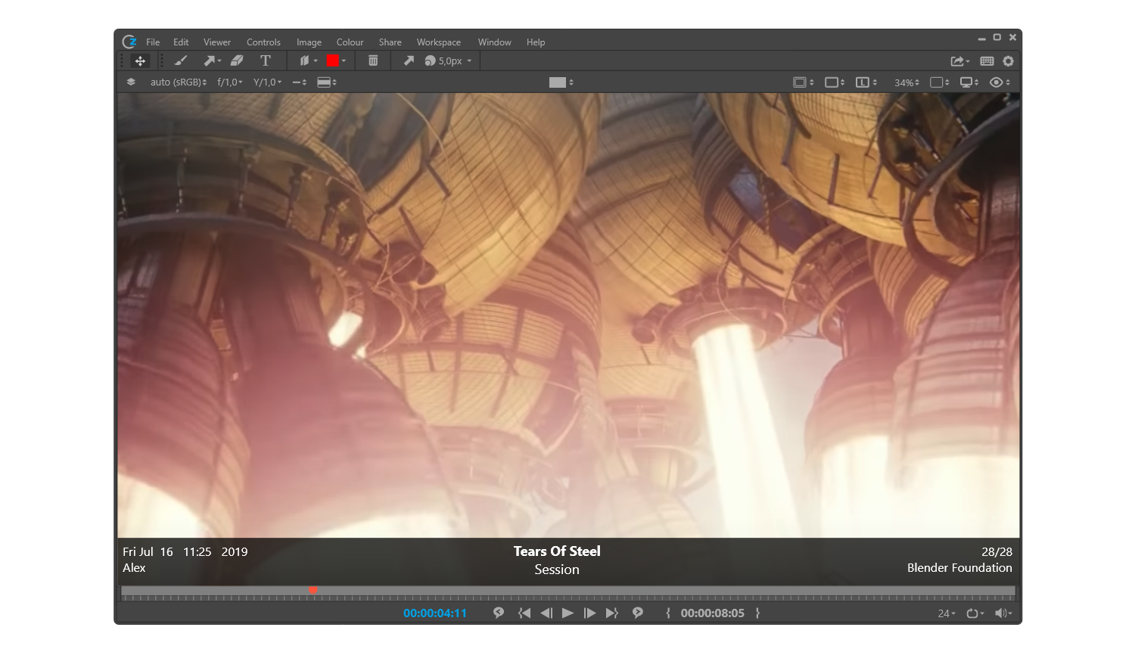Open the share/export dropdown
Image resolution: width=1132 pixels, height=655 pixels.
959,61
